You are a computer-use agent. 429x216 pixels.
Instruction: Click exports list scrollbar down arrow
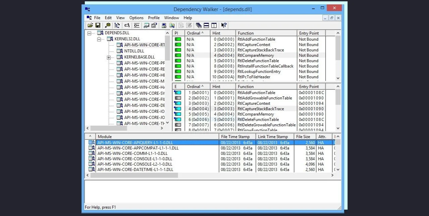point(338,128)
